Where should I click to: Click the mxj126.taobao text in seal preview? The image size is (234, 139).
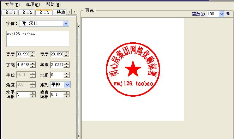coord(133,84)
